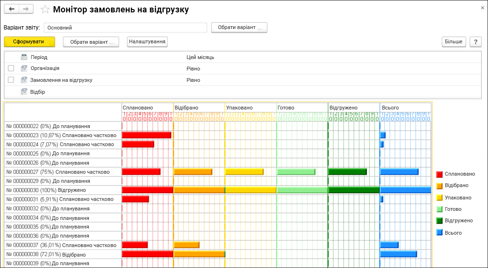The image size is (488, 268).
Task: Click the Відгружено dark green legend swatch
Action: pos(439,221)
